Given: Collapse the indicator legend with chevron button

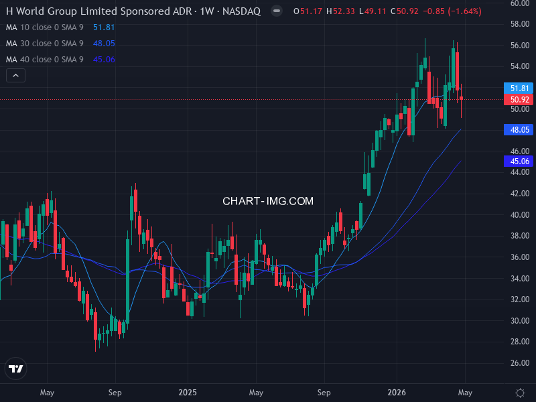Looking at the screenshot, I should (x=15, y=76).
